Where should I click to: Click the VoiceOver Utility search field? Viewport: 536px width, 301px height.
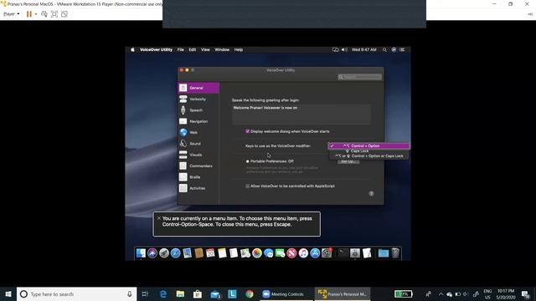click(x=359, y=77)
